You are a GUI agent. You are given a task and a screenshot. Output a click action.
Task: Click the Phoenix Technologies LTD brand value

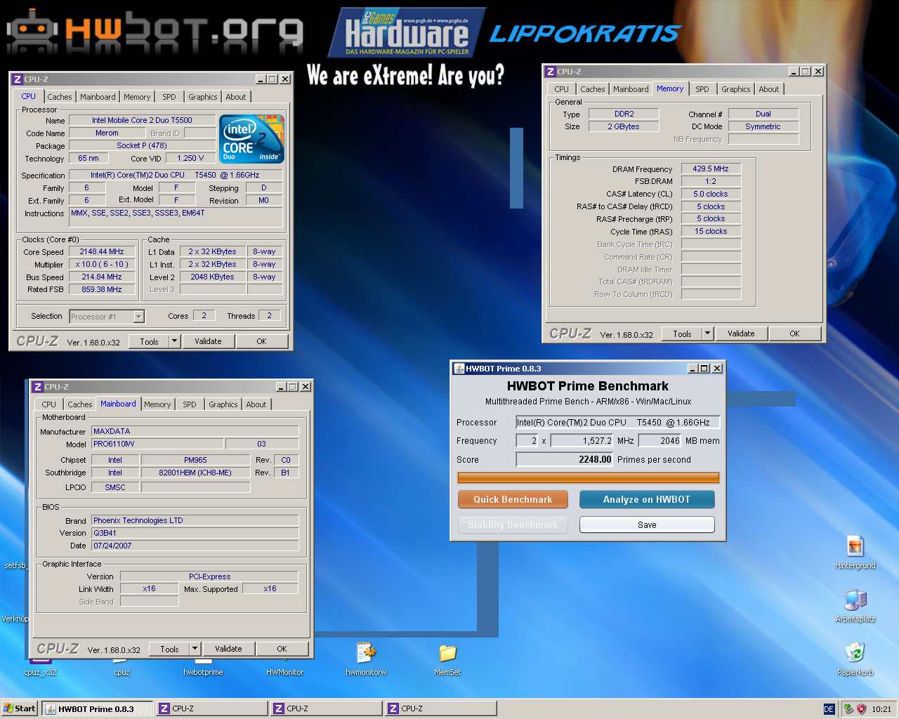(195, 520)
